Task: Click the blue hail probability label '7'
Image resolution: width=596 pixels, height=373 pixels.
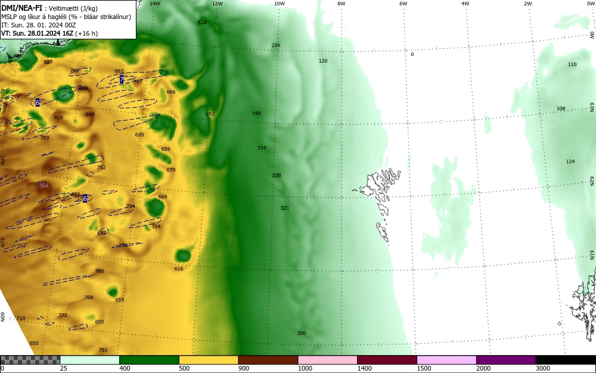Action: click(x=121, y=80)
